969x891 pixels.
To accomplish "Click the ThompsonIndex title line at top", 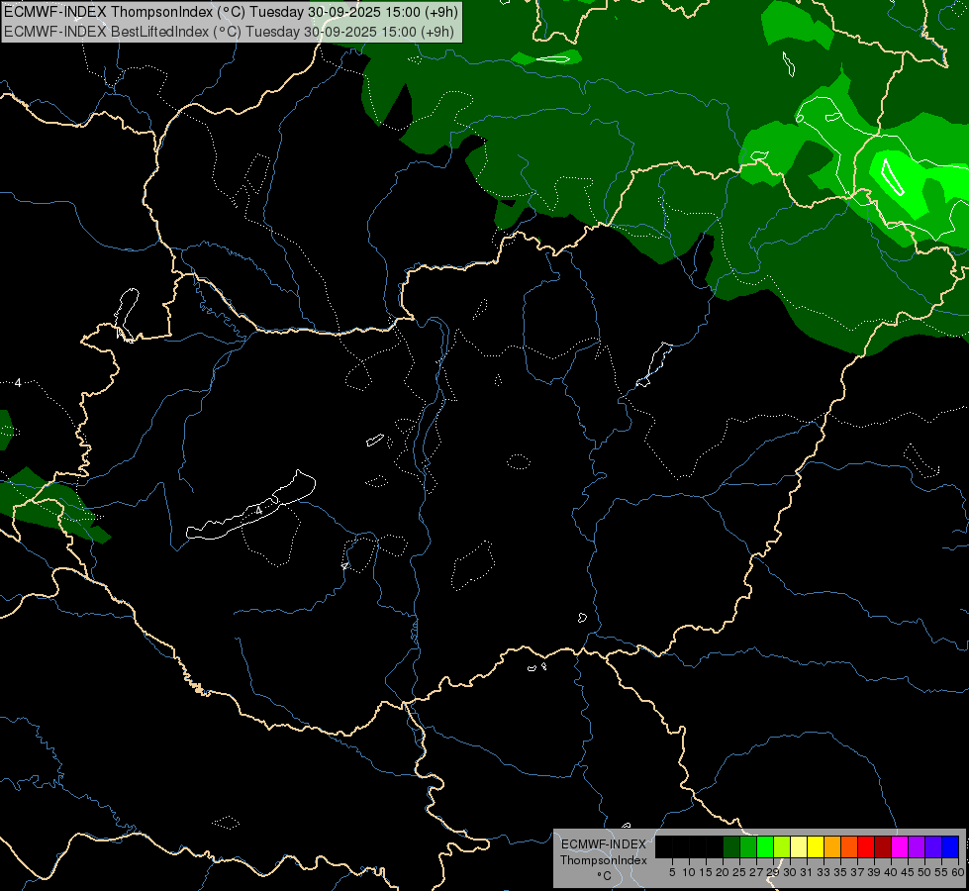I will [231, 12].
